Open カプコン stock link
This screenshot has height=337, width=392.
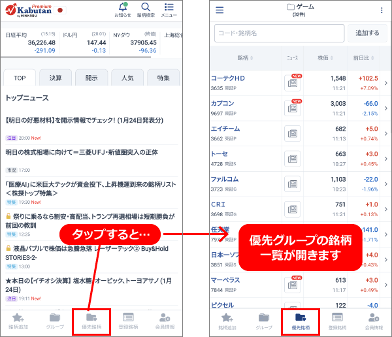click(x=223, y=103)
